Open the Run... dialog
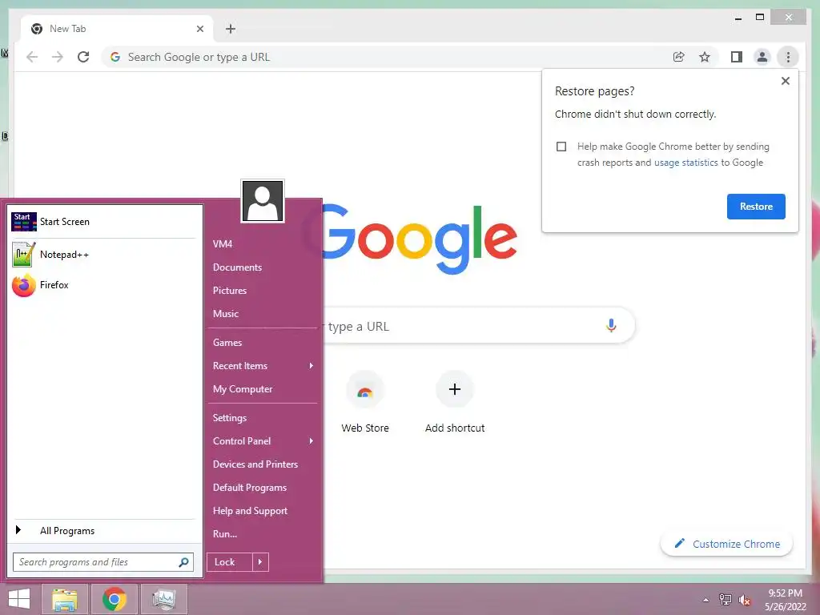Viewport: 820px width, 615px height. (225, 534)
